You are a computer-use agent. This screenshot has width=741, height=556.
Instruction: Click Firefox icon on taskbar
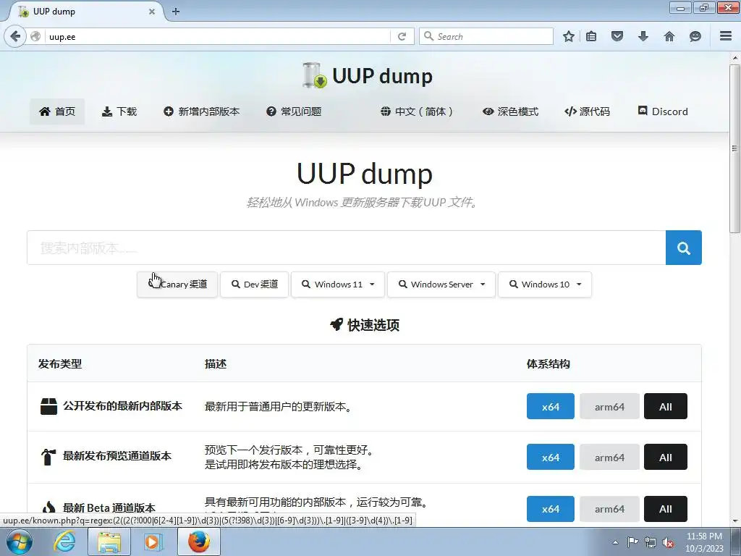point(199,542)
